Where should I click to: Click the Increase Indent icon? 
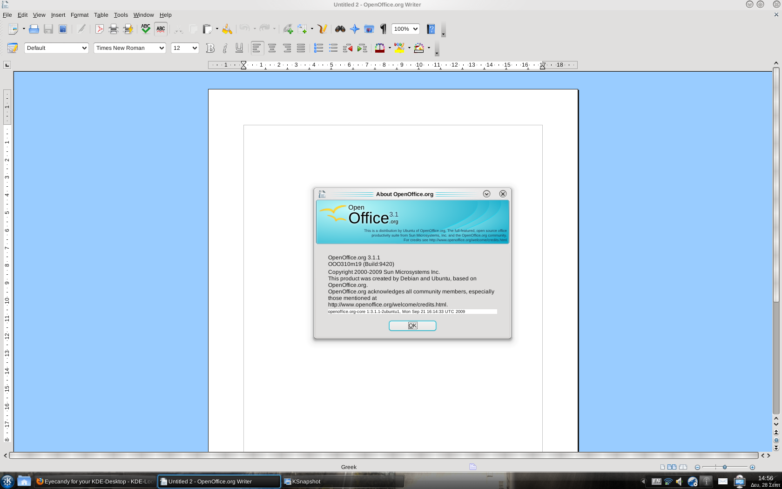pyautogui.click(x=362, y=48)
